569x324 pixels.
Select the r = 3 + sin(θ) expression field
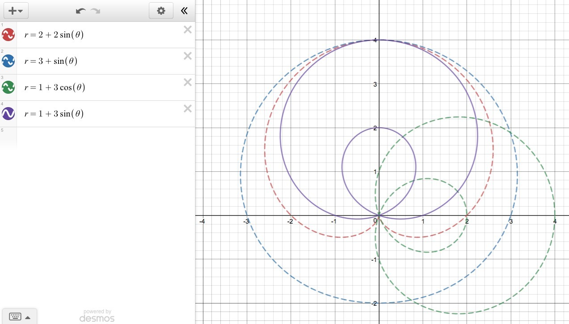click(x=51, y=61)
